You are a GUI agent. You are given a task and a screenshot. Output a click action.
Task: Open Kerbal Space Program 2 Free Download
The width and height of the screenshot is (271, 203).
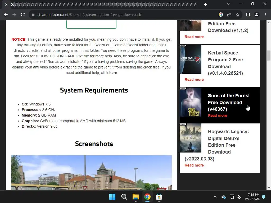point(225,63)
